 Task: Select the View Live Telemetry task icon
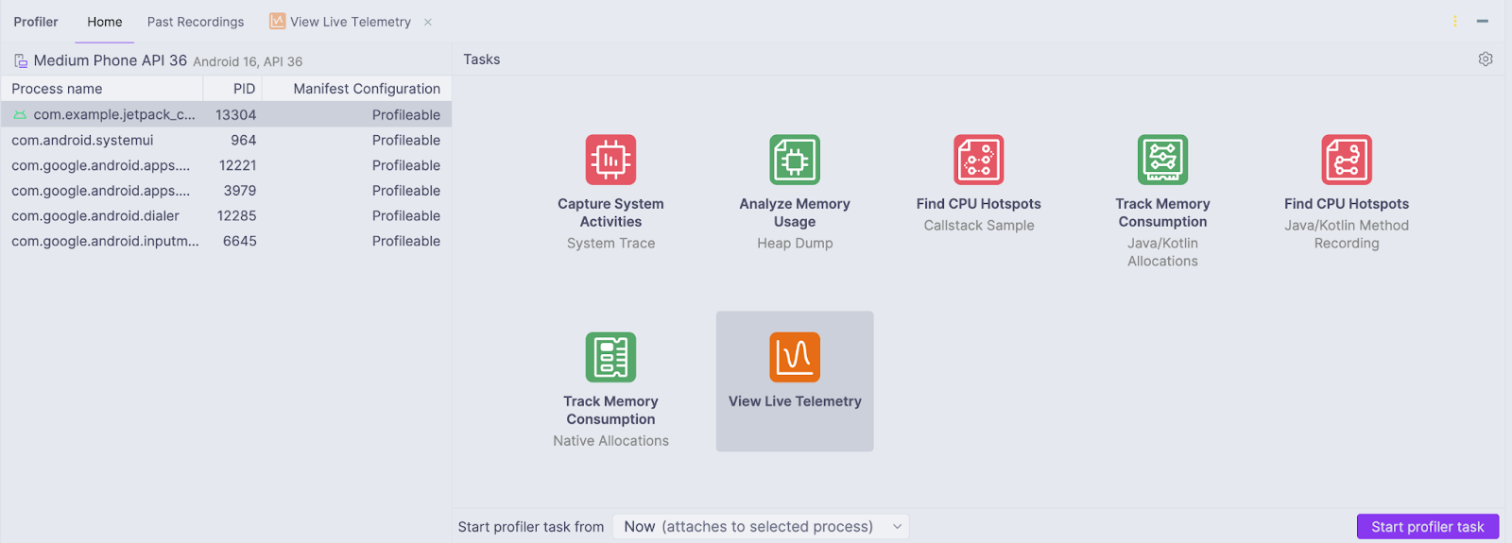tap(795, 357)
